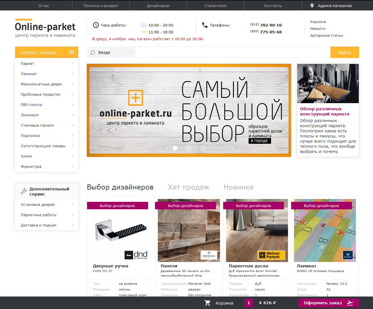Switch to the Хит продаж tab
The height and width of the screenshot is (309, 373).
click(x=188, y=187)
